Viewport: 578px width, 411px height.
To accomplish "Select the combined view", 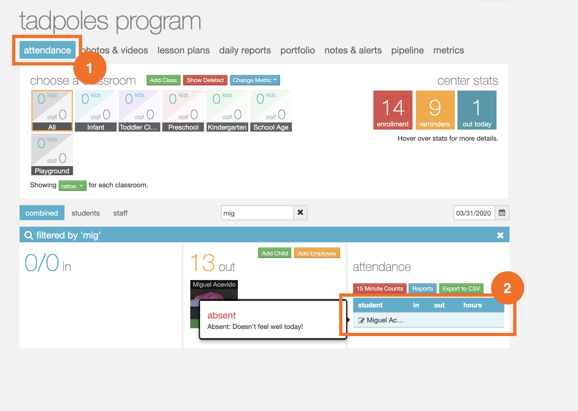I will [42, 213].
